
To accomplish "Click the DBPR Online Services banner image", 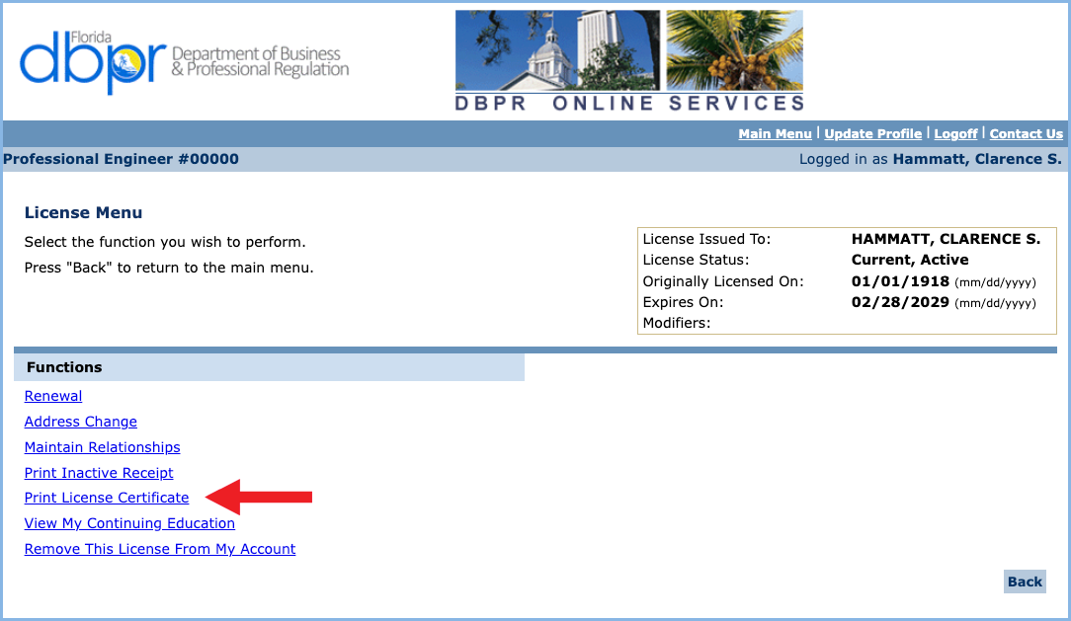I will (629, 61).
